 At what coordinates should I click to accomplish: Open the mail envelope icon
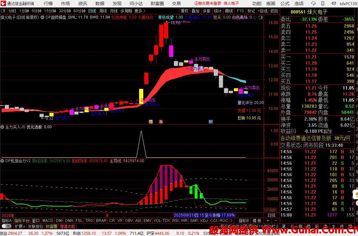click(x=333, y=4)
